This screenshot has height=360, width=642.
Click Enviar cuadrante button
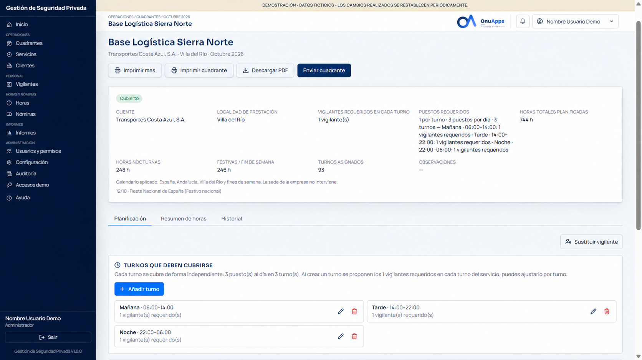coord(324,70)
